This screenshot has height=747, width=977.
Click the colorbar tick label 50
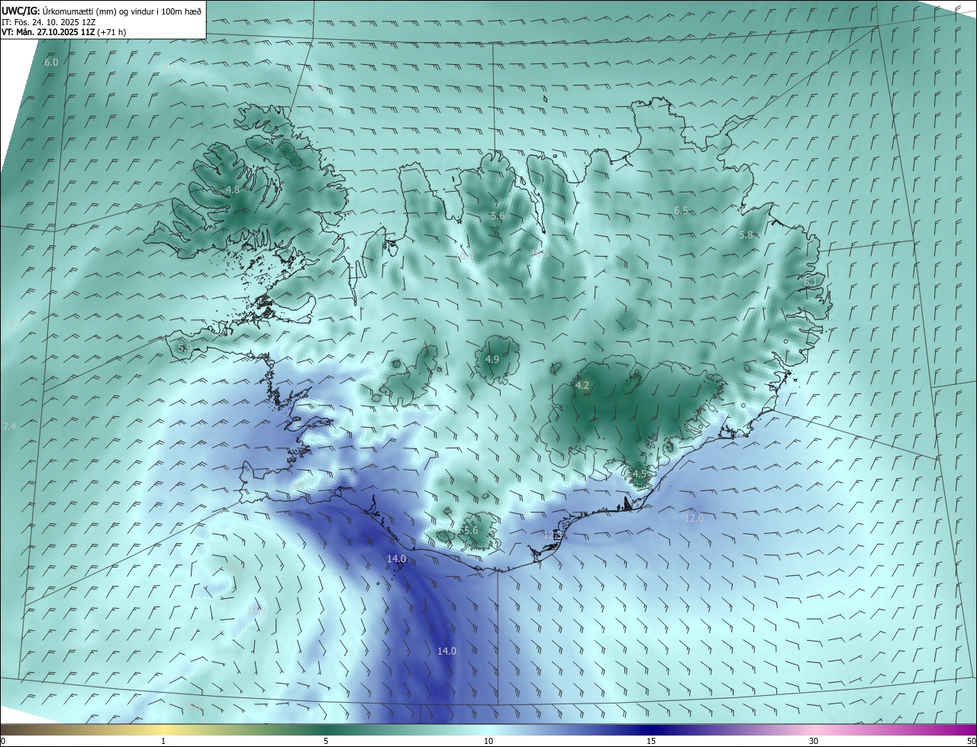point(971,741)
